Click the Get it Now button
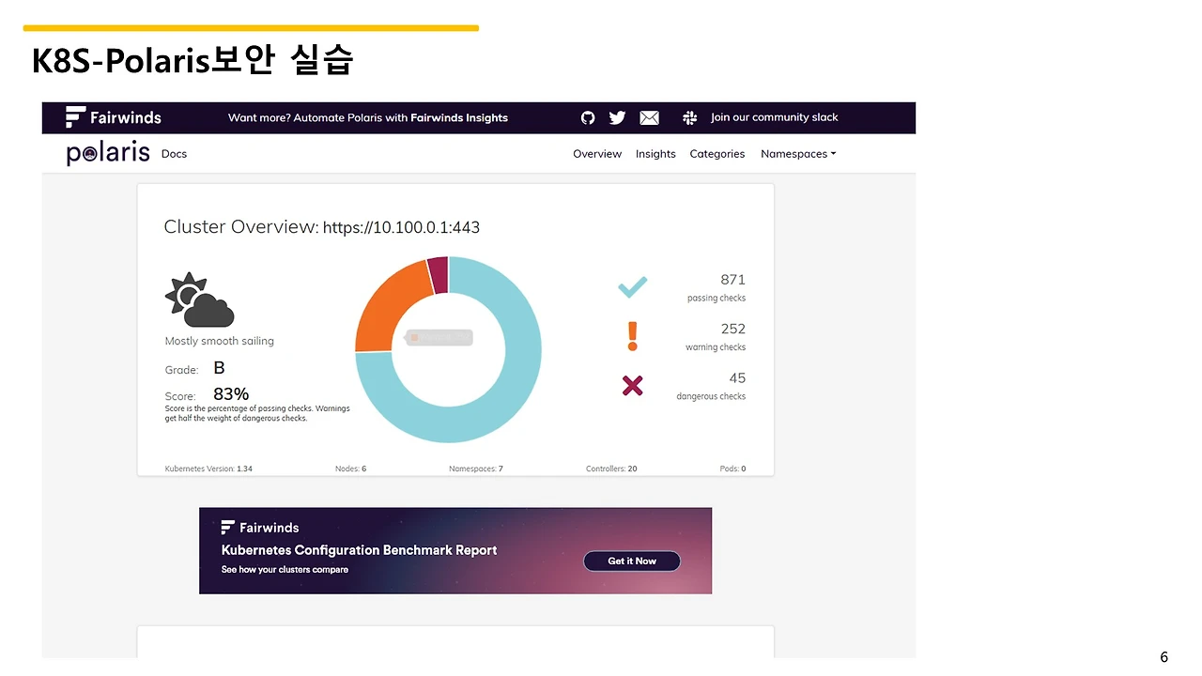Screen dimensions: 1202x676 [632, 561]
